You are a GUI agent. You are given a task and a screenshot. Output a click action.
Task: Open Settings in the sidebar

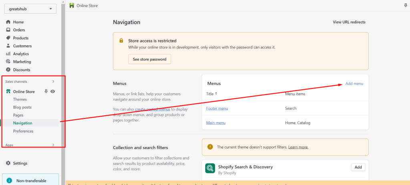[x=20, y=163]
